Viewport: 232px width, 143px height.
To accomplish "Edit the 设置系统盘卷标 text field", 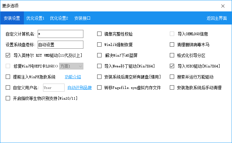I will (x=60, y=45).
